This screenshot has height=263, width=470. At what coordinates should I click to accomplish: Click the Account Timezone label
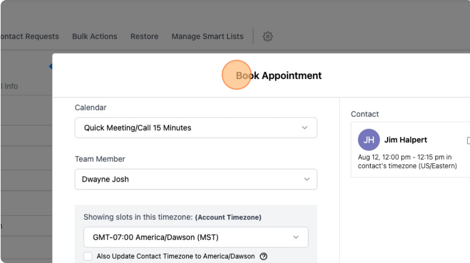pyautogui.click(x=228, y=218)
